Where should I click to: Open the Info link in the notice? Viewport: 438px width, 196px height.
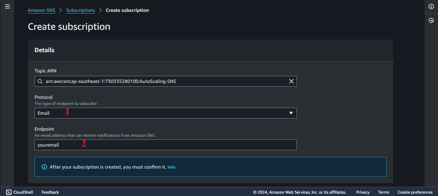(171, 167)
